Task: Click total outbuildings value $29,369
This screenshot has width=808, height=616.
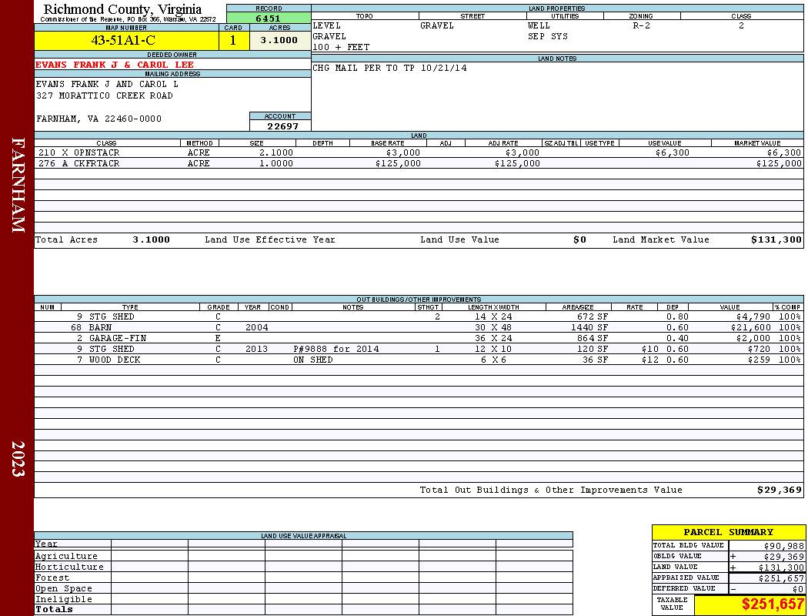Action: [780, 490]
